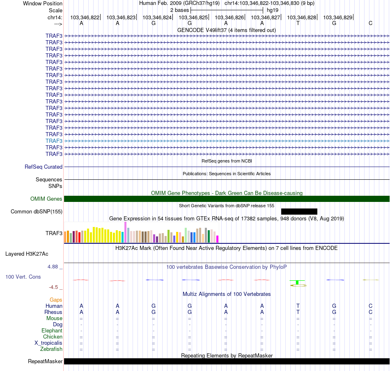Screen dimensions: 390x371
Task: Select the X_tropicalis alignment row label
Action: [48, 343]
